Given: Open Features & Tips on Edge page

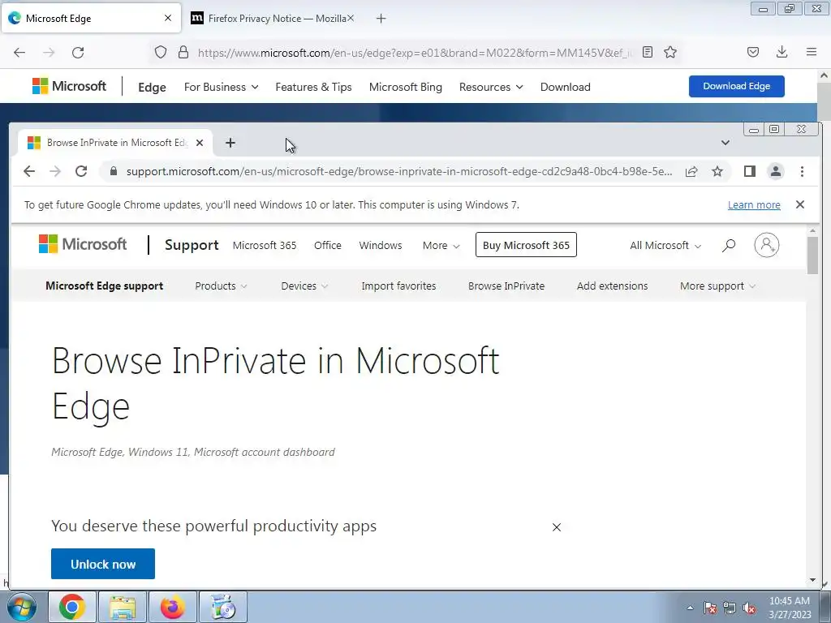Looking at the screenshot, I should click(313, 87).
